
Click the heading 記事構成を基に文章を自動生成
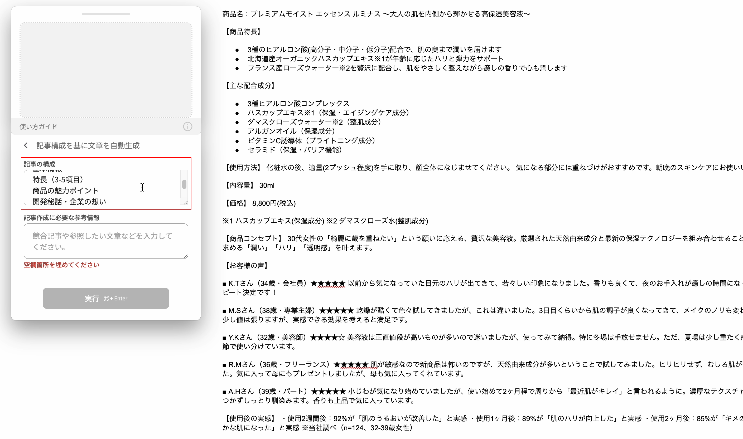[x=88, y=145]
